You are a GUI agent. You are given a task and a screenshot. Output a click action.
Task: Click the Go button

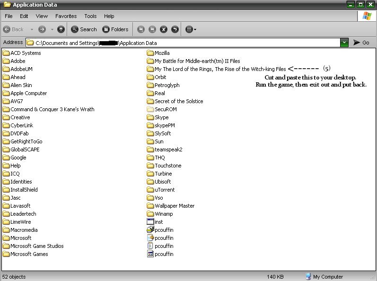[361, 43]
